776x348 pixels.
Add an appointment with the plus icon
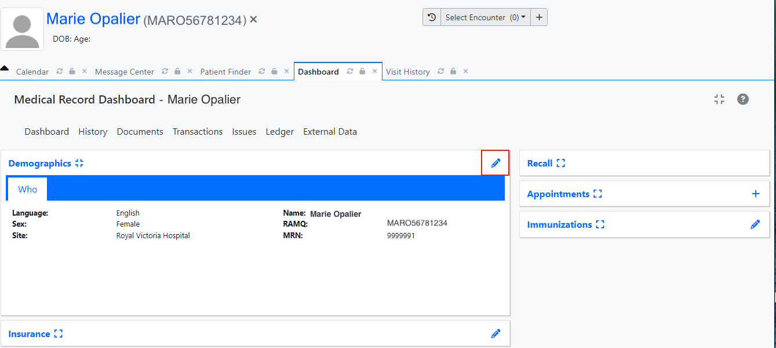[755, 194]
